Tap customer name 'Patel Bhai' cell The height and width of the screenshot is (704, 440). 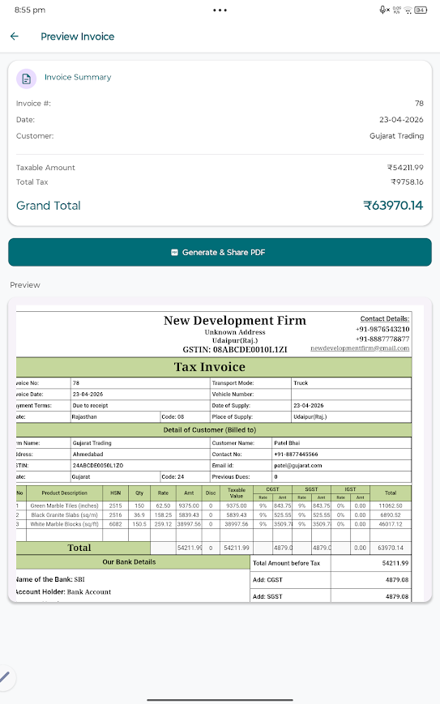click(x=341, y=442)
